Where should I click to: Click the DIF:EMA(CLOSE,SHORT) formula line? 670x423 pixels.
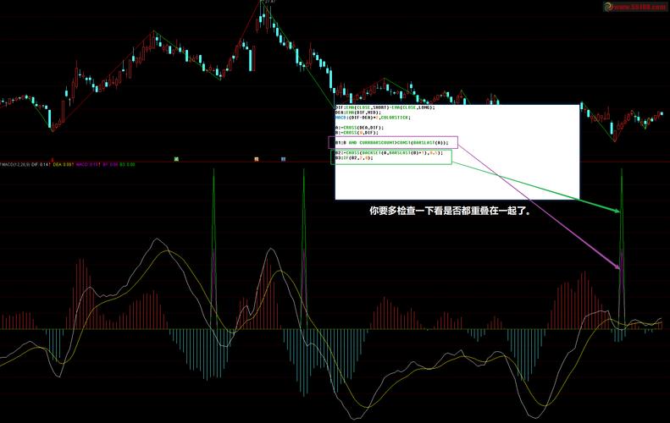[385, 107]
